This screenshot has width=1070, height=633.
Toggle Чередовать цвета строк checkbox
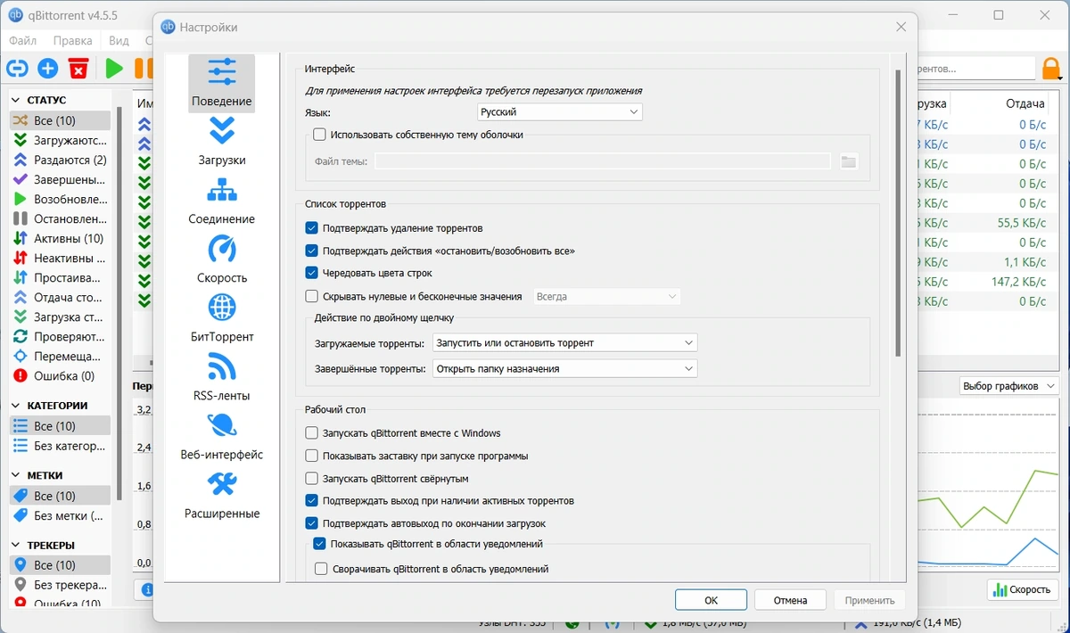click(x=311, y=273)
